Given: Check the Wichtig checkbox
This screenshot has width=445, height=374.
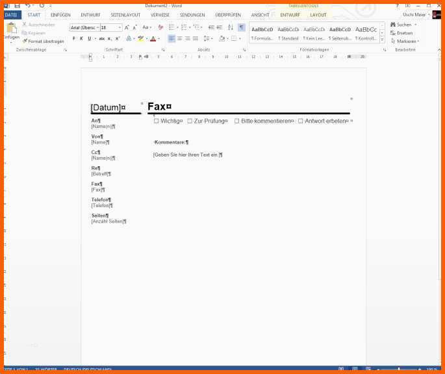Looking at the screenshot, I should [x=156, y=121].
